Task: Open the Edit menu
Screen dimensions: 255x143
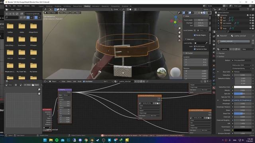Action: (x=14, y=6)
